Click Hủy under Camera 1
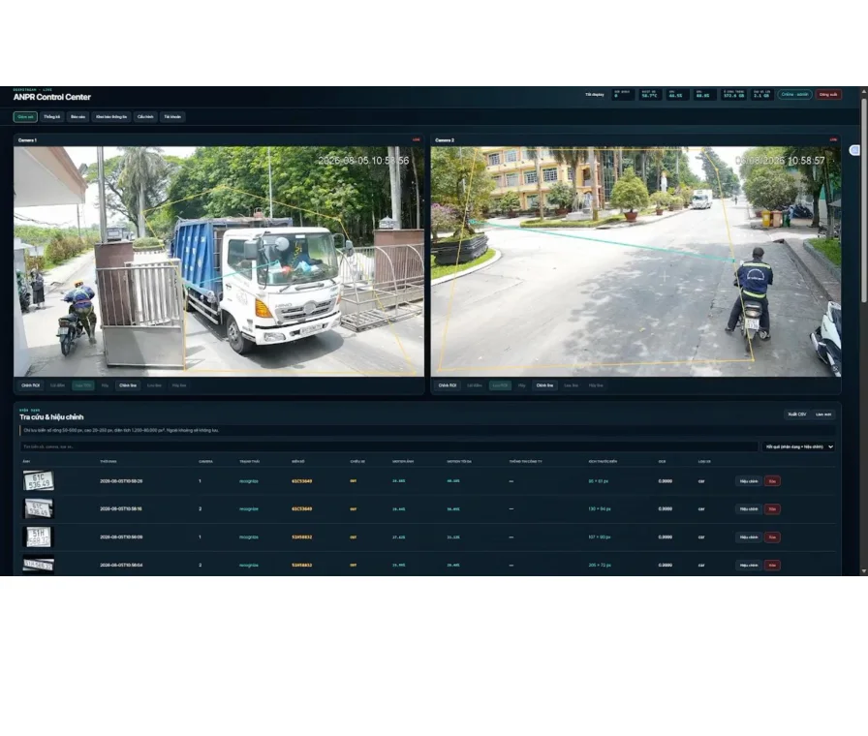Screen dimensions: 868x736 105,385
